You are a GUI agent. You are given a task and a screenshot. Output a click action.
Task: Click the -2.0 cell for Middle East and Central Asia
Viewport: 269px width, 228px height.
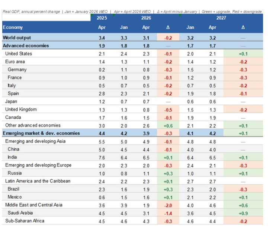[x=168, y=205]
